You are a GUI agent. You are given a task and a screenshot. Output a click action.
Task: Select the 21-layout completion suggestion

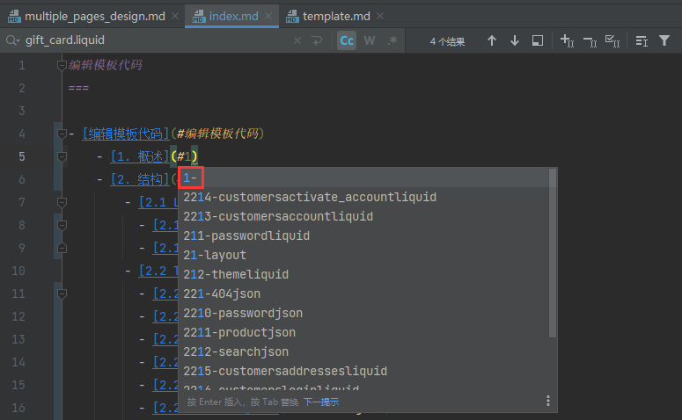(x=215, y=255)
